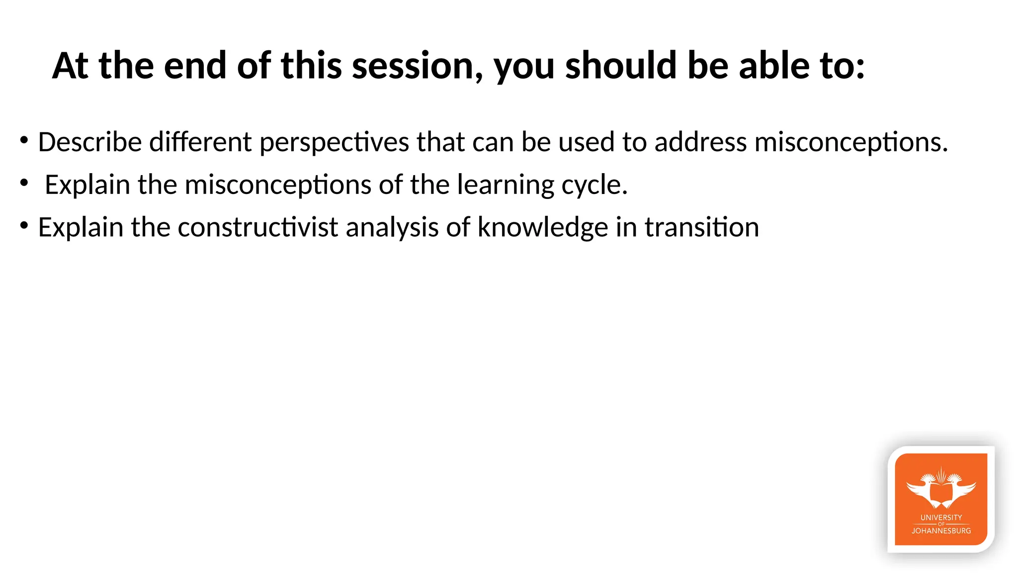Click 'misconceptions.' at end of first bullet
This screenshot has height=573, width=1018.
point(851,143)
